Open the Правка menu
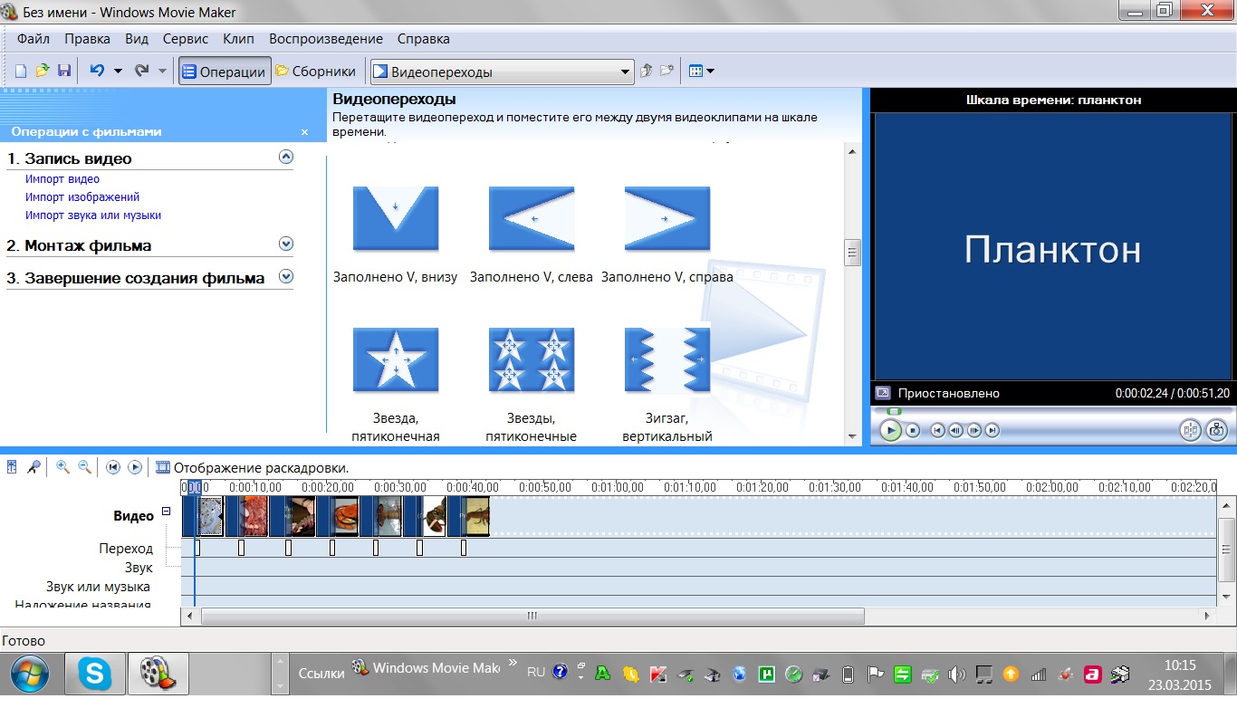The image size is (1237, 708). pos(88,39)
